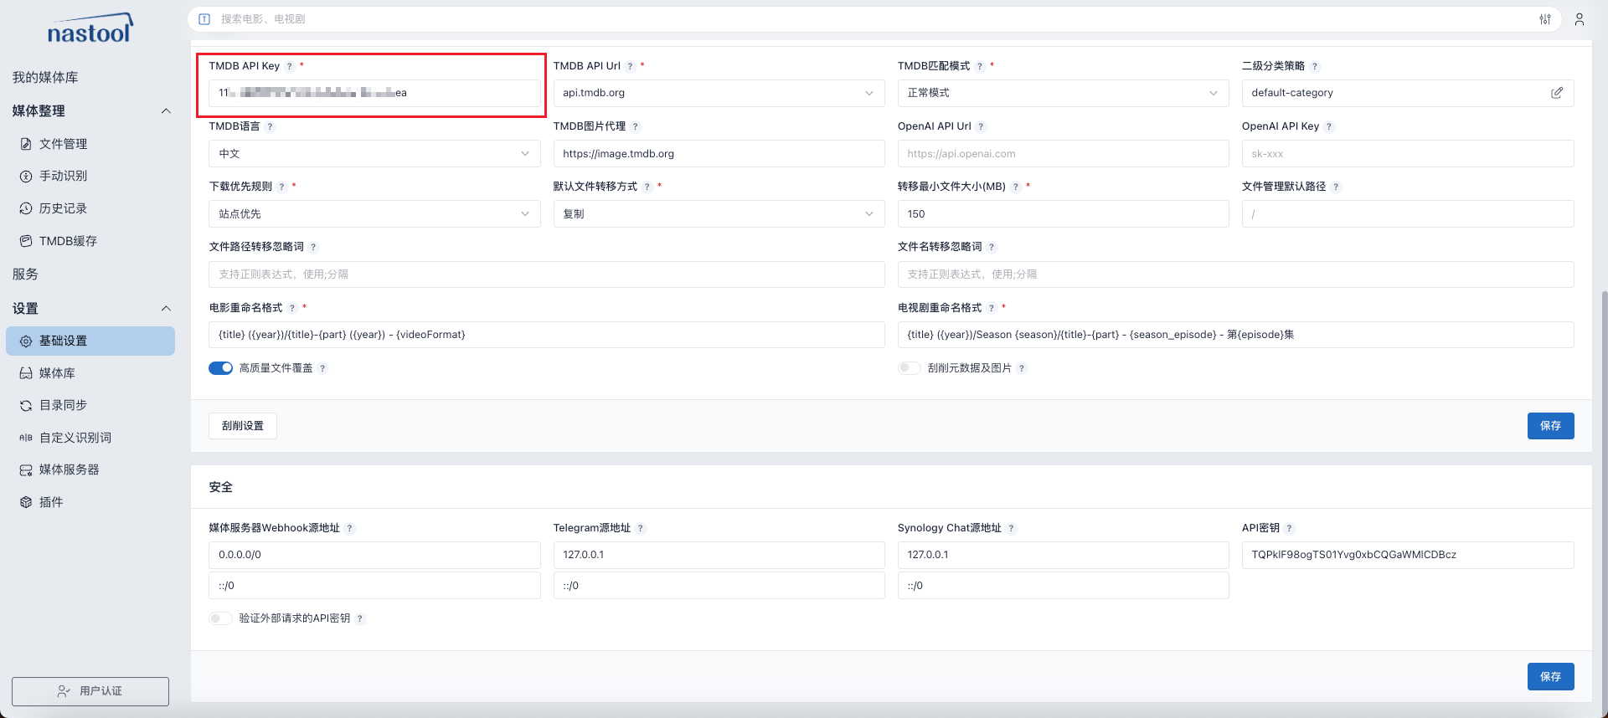Open 媒体库 settings in sidebar
Image resolution: width=1608 pixels, height=718 pixels.
pyautogui.click(x=90, y=373)
